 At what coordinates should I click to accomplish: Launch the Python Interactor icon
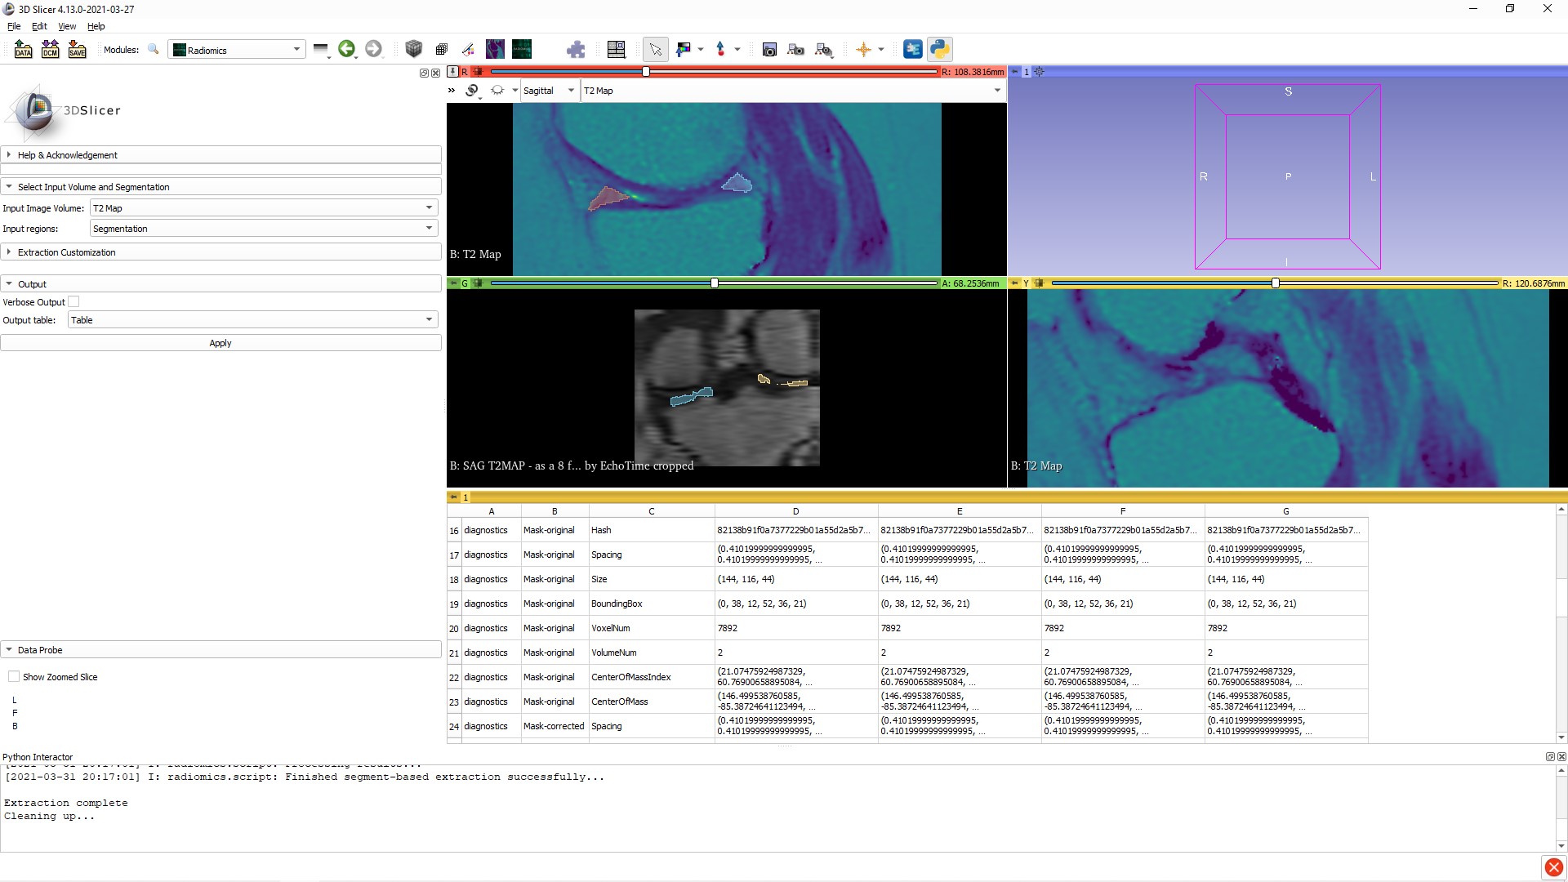point(940,49)
